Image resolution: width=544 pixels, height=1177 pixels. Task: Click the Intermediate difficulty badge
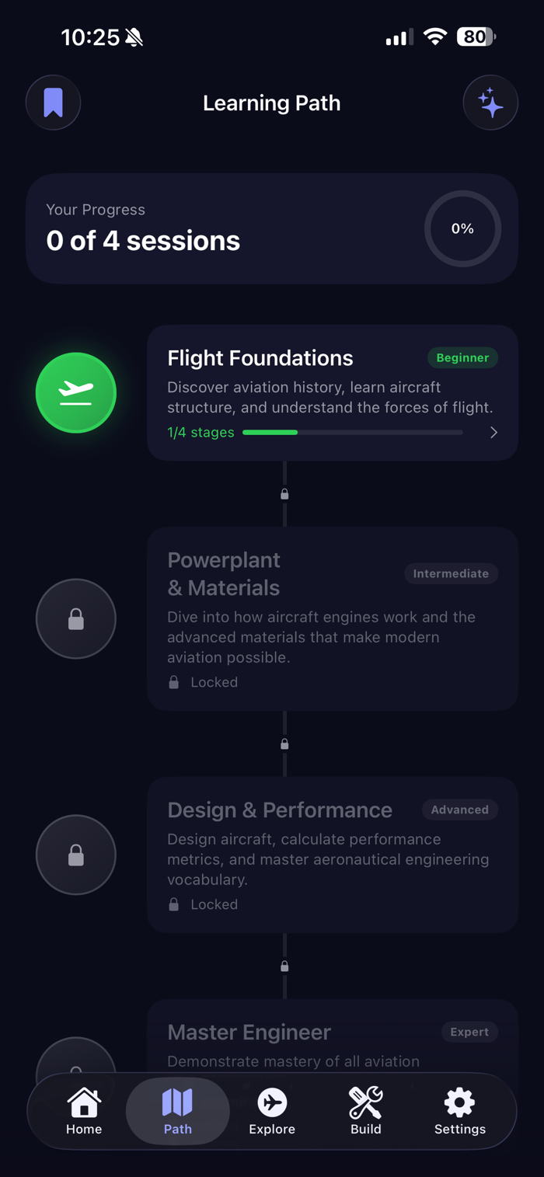click(x=451, y=574)
